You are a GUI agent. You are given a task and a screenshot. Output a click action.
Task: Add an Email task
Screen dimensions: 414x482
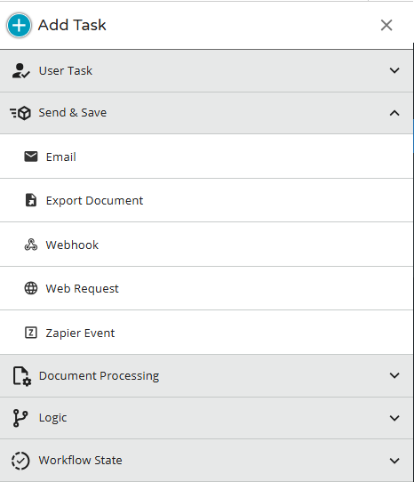click(x=206, y=157)
